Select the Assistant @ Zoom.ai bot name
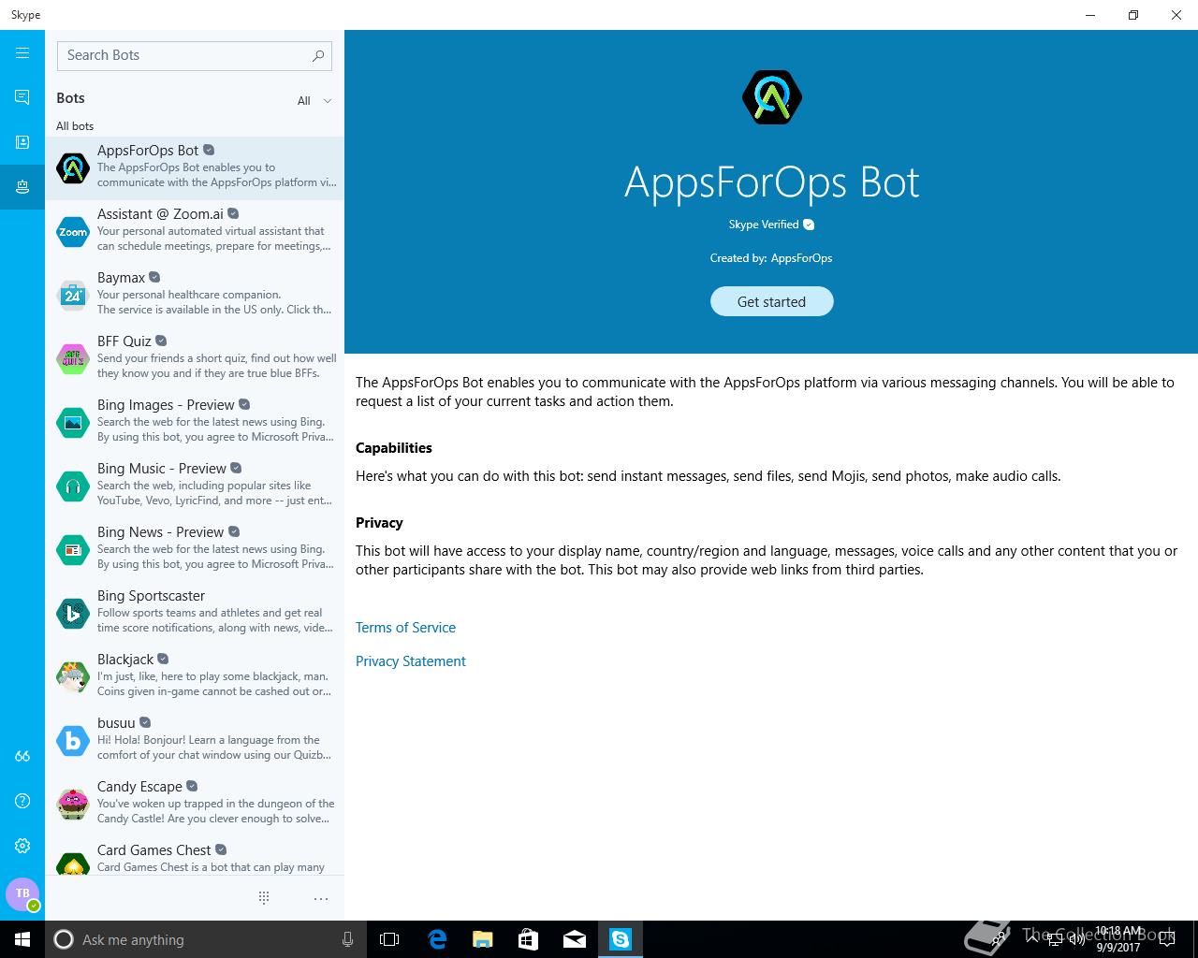 pos(160,214)
